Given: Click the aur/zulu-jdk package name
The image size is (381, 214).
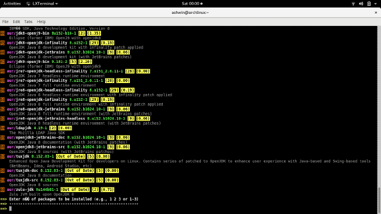Looking at the screenshot, I should [20, 190].
